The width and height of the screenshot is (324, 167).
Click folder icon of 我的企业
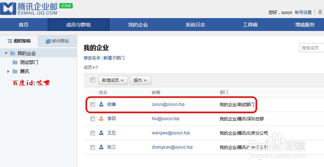13,53
